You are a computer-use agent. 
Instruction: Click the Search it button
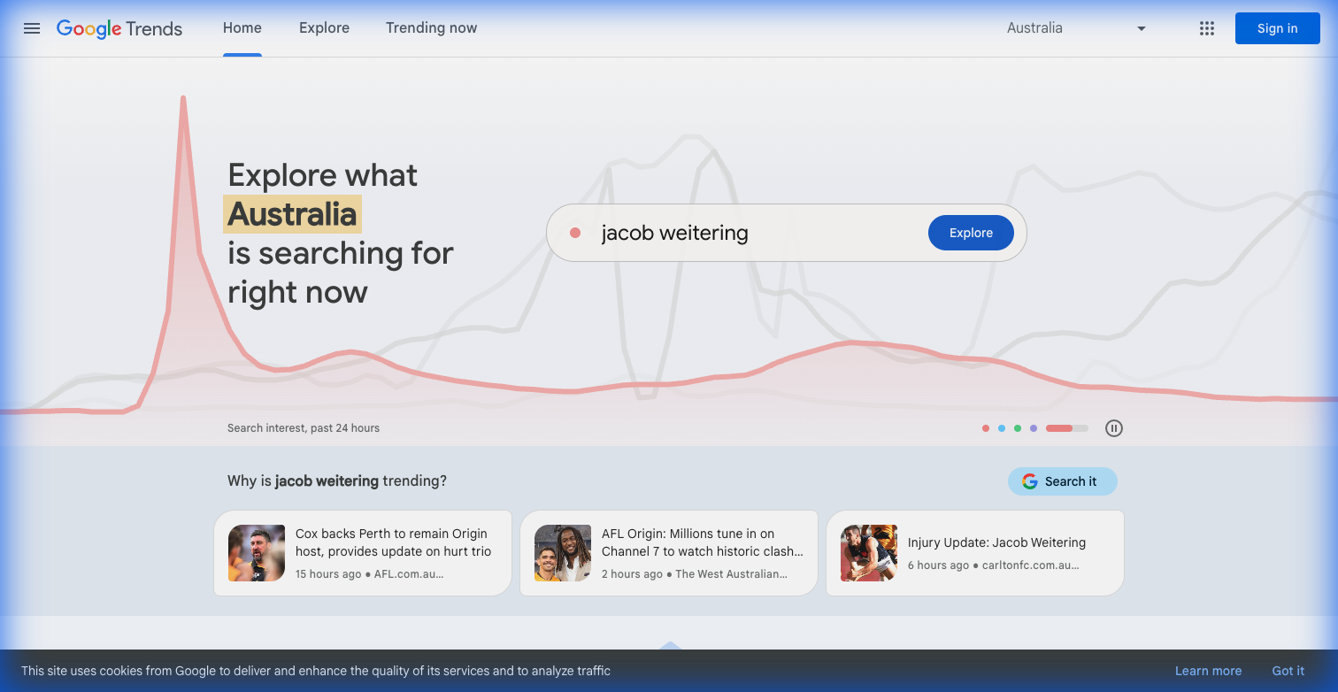1062,481
